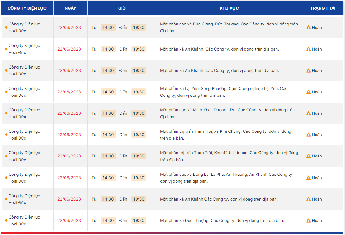Click 'Công ty Điện lực Hoài Đức' in Kim Chung row
Viewport: 345px width, 235px height.
[x=24, y=135]
